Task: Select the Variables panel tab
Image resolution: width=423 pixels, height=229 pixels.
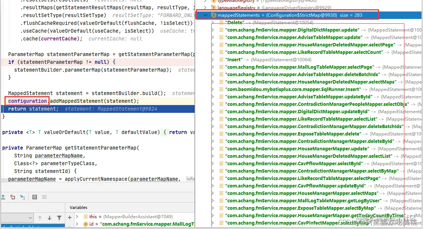Action: (x=78, y=207)
